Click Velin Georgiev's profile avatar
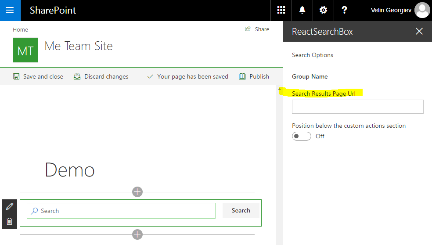432x245 pixels. 422,10
